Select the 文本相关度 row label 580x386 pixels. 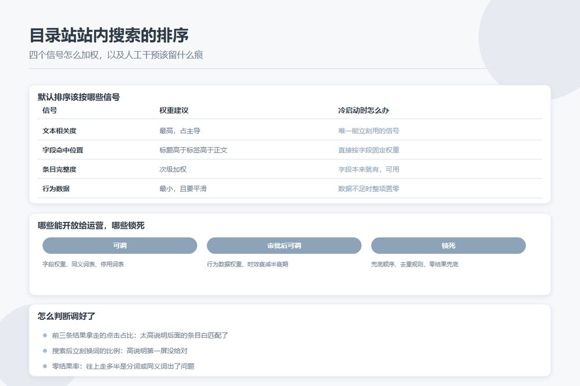point(59,131)
